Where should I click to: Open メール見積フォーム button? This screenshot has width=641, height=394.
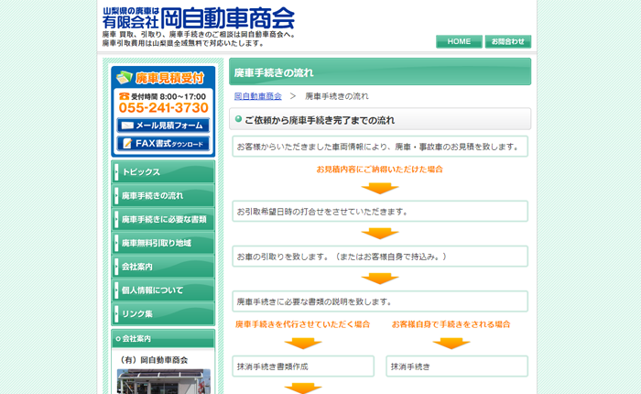[x=163, y=126]
